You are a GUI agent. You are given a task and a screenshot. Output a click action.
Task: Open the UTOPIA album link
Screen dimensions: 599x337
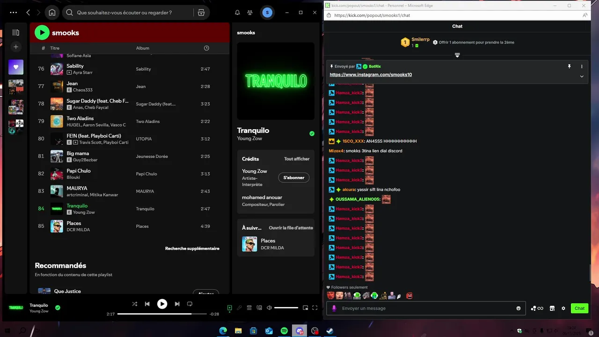click(x=144, y=139)
